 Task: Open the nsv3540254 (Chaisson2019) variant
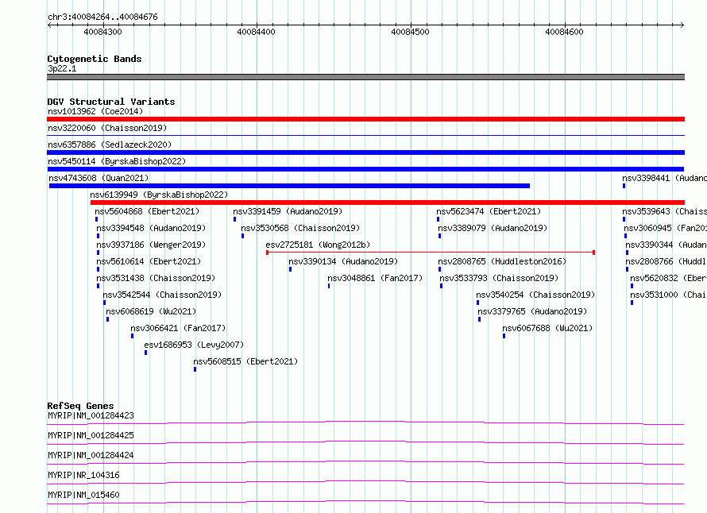pyautogui.click(x=535, y=295)
